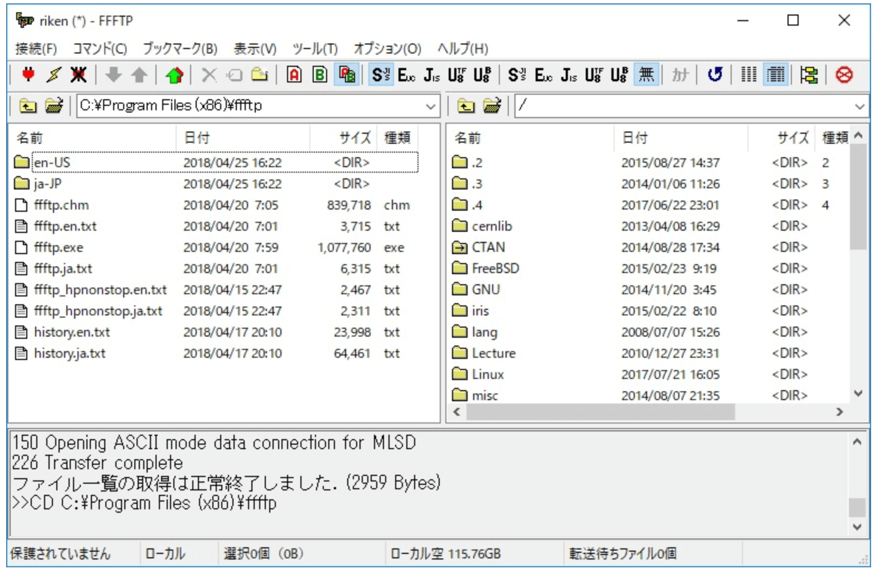Click the Disconnect crossed-plug icon

[x=79, y=75]
